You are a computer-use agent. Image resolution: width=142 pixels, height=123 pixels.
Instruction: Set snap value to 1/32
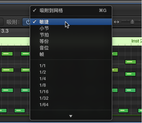(x=71, y=98)
